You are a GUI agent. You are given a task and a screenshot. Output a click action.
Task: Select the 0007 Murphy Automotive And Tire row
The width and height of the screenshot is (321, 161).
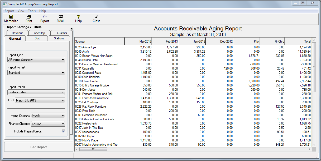(193, 145)
